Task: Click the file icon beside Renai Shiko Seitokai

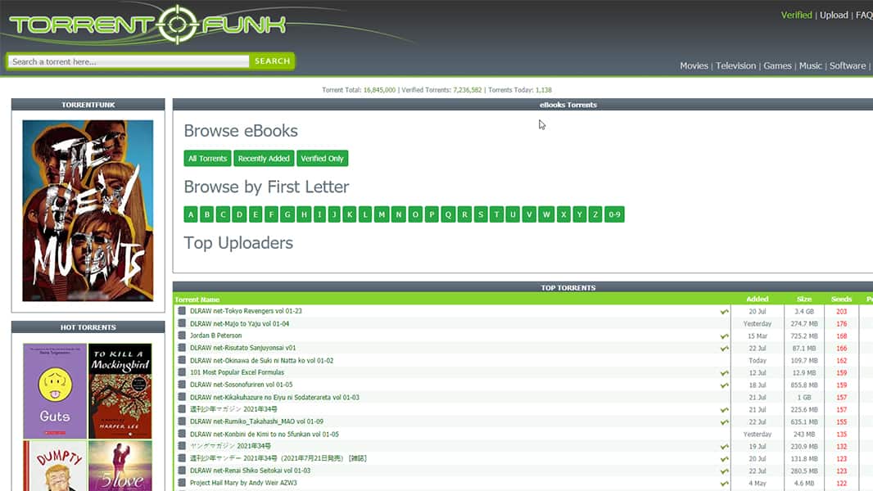Action: pos(182,471)
